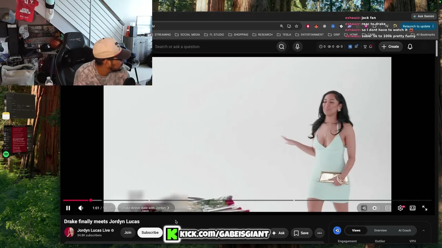Click the white tag-shaped extension icon
The image size is (442, 248).
341,26
